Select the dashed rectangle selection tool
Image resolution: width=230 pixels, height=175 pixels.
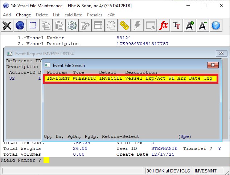tap(33, 25)
